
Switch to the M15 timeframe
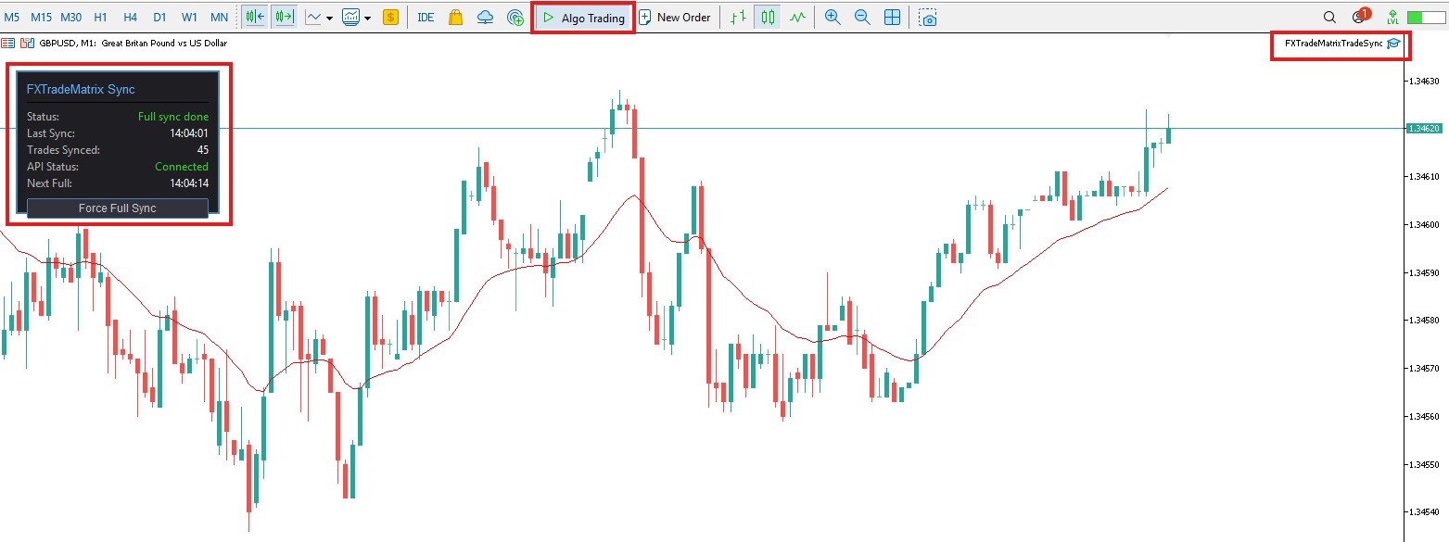(x=42, y=18)
